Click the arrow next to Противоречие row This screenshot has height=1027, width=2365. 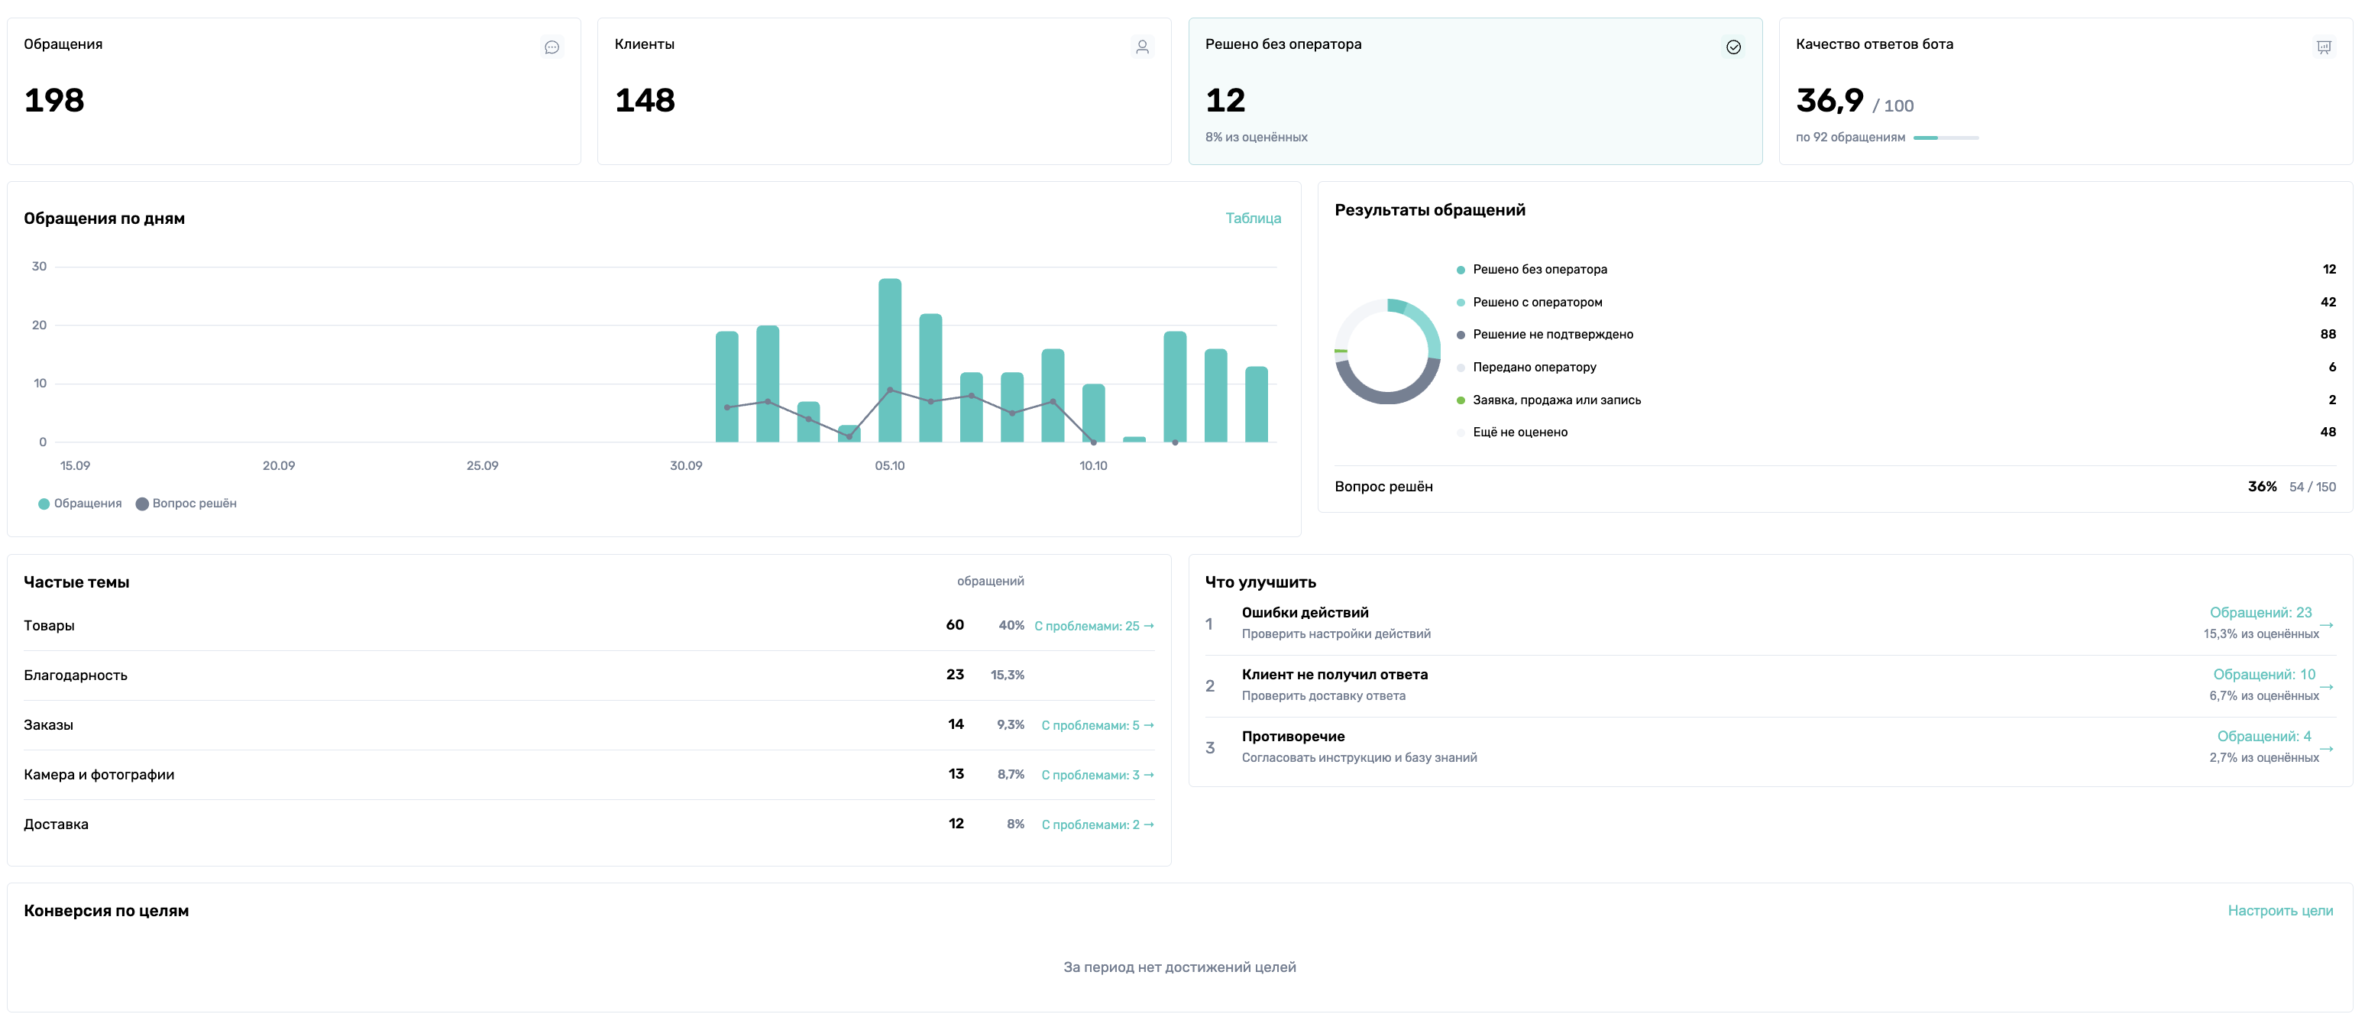[2327, 749]
